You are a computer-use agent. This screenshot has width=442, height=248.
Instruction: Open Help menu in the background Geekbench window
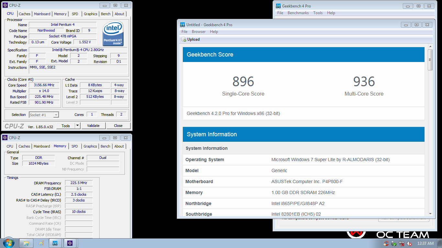331,13
